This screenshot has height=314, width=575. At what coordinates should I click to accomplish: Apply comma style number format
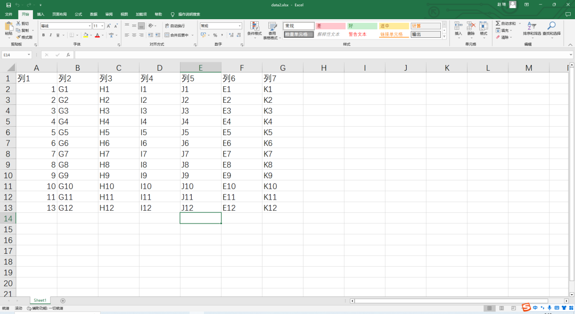tap(222, 35)
